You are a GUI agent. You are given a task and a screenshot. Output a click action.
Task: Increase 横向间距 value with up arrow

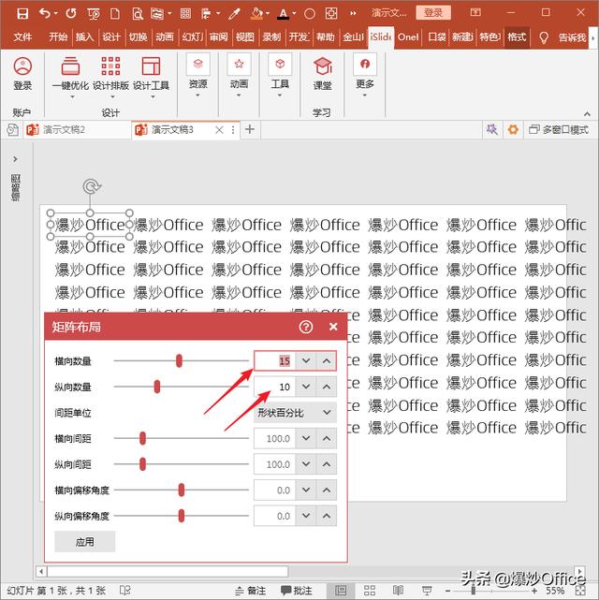[327, 438]
